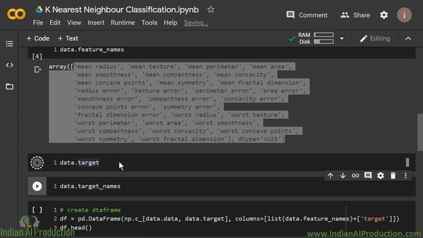Click the pd.DataFrame code line

coord(229,219)
